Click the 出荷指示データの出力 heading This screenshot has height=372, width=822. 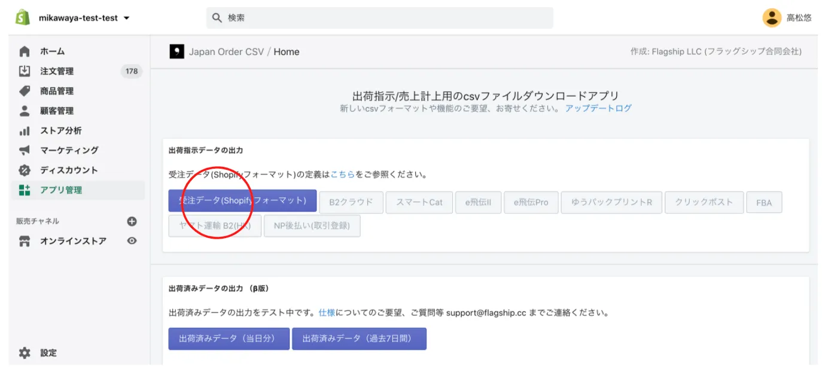click(x=206, y=150)
